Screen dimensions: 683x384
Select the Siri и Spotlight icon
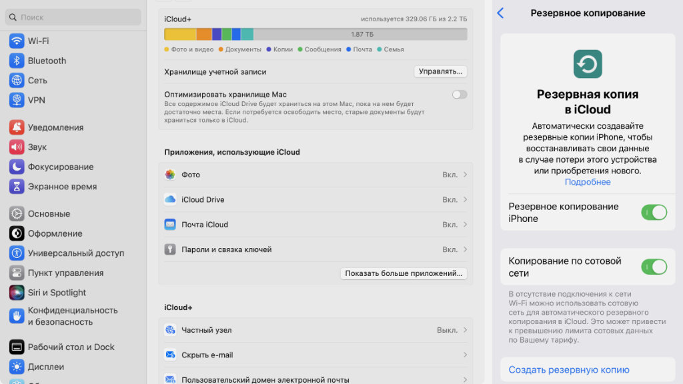click(17, 293)
